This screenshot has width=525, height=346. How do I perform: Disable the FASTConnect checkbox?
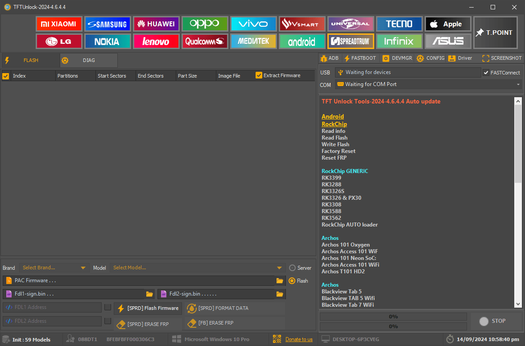tap(486, 73)
